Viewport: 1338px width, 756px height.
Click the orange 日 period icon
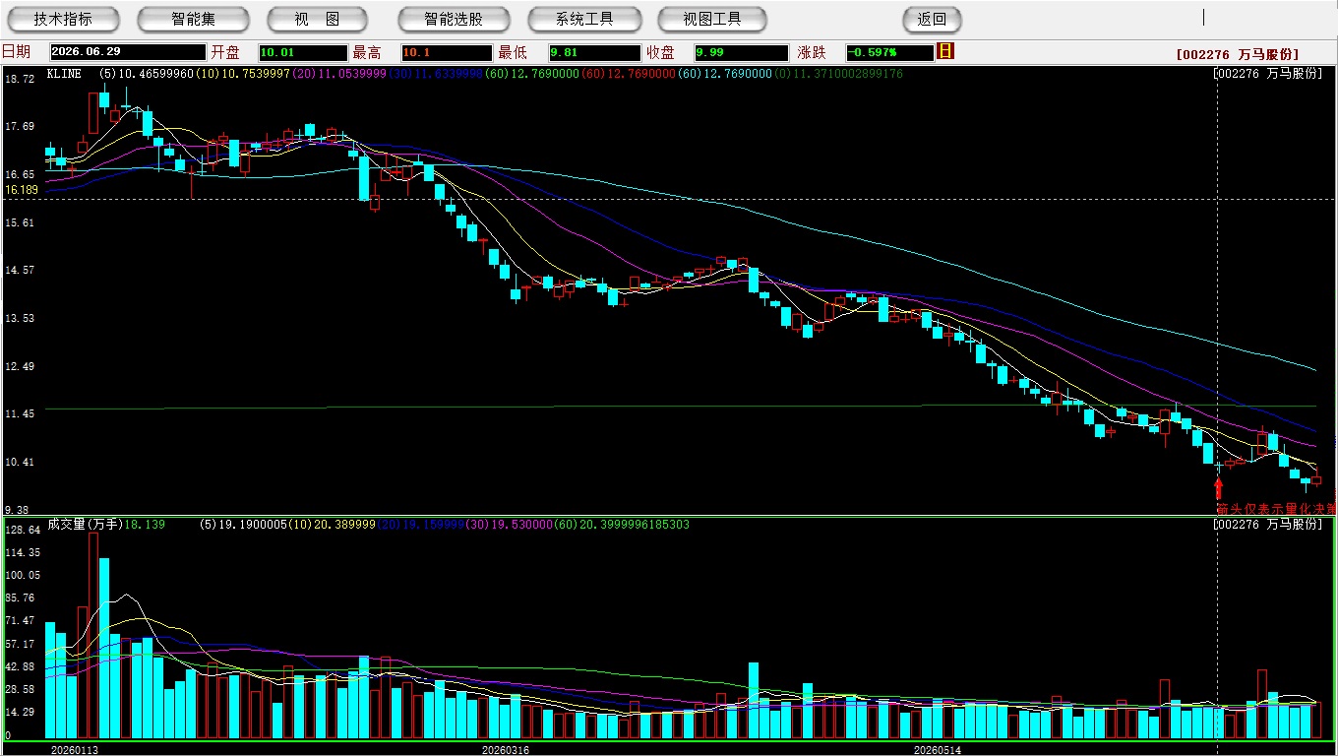click(x=945, y=51)
